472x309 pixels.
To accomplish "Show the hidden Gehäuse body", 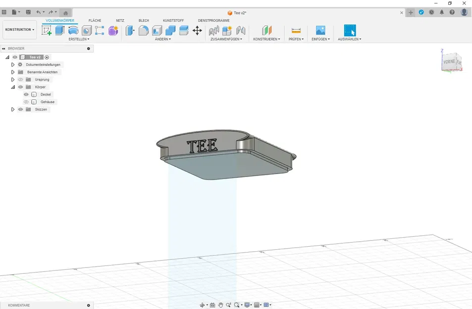I will tap(26, 101).
